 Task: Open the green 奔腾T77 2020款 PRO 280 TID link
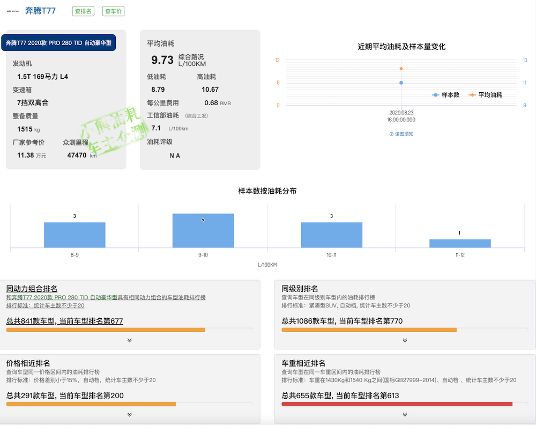65,297
